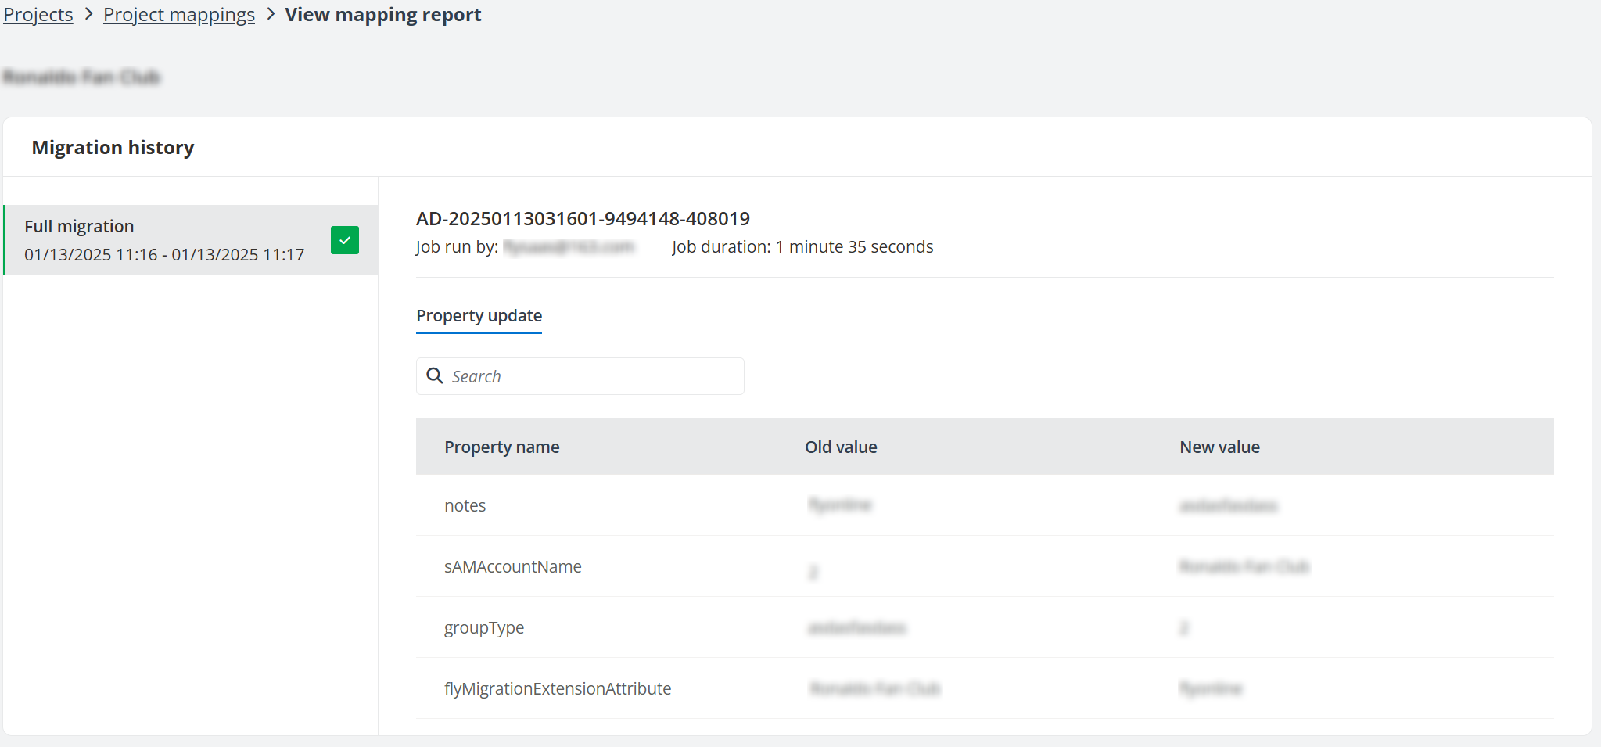1601x747 pixels.
Task: Focus the Search input field
Action: [594, 376]
